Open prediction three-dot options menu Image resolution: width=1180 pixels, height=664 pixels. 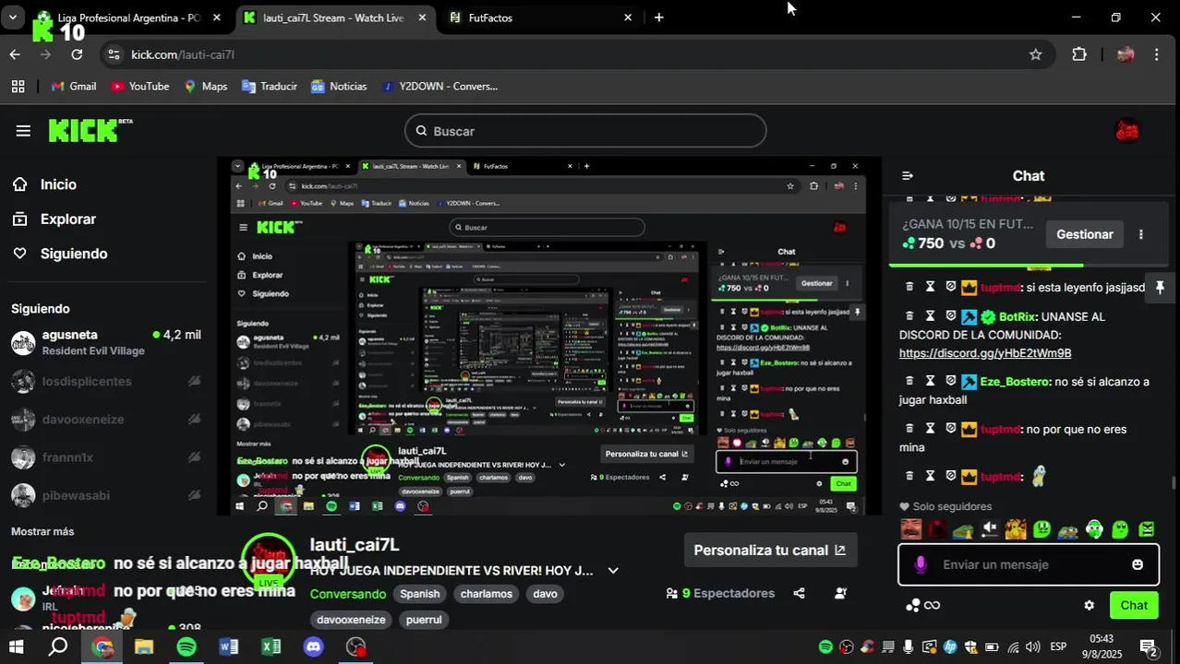tap(1141, 234)
